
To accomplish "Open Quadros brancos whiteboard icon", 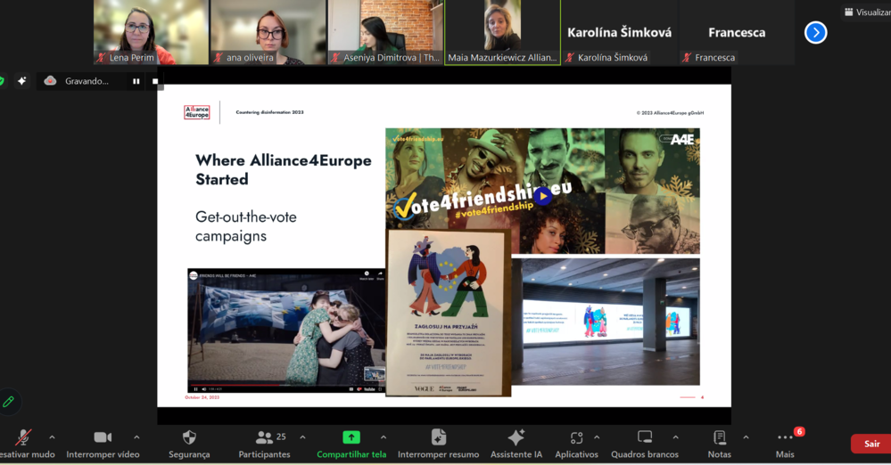I will pyautogui.click(x=644, y=437).
